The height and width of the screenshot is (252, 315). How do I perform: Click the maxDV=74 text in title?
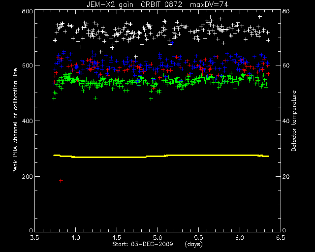209,4
